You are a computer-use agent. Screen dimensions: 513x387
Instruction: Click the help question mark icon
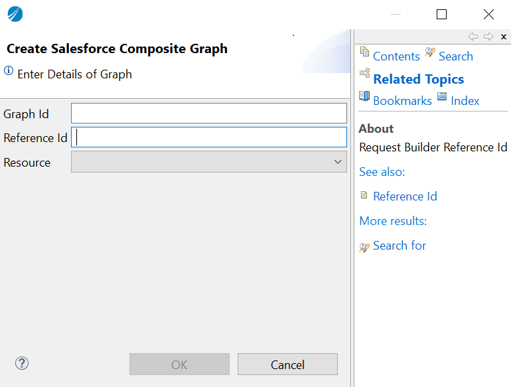tap(22, 363)
